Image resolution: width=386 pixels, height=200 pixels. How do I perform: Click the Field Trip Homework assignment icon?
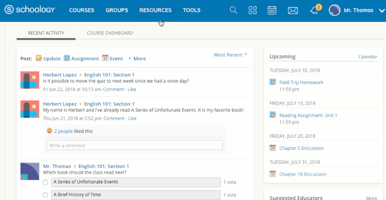point(272,82)
